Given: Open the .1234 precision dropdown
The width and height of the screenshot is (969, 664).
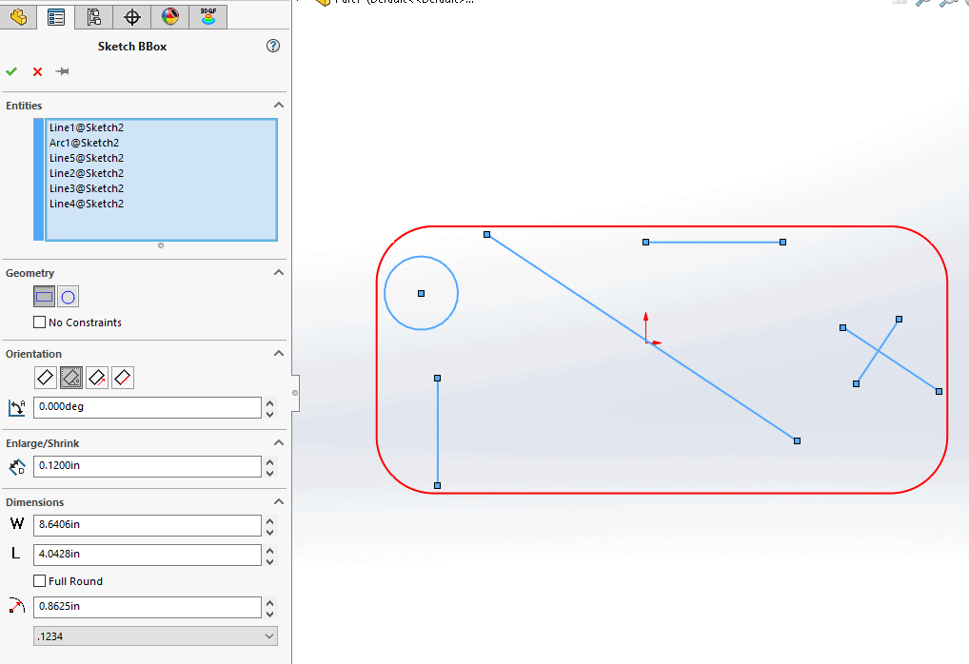Looking at the screenshot, I should [155, 636].
